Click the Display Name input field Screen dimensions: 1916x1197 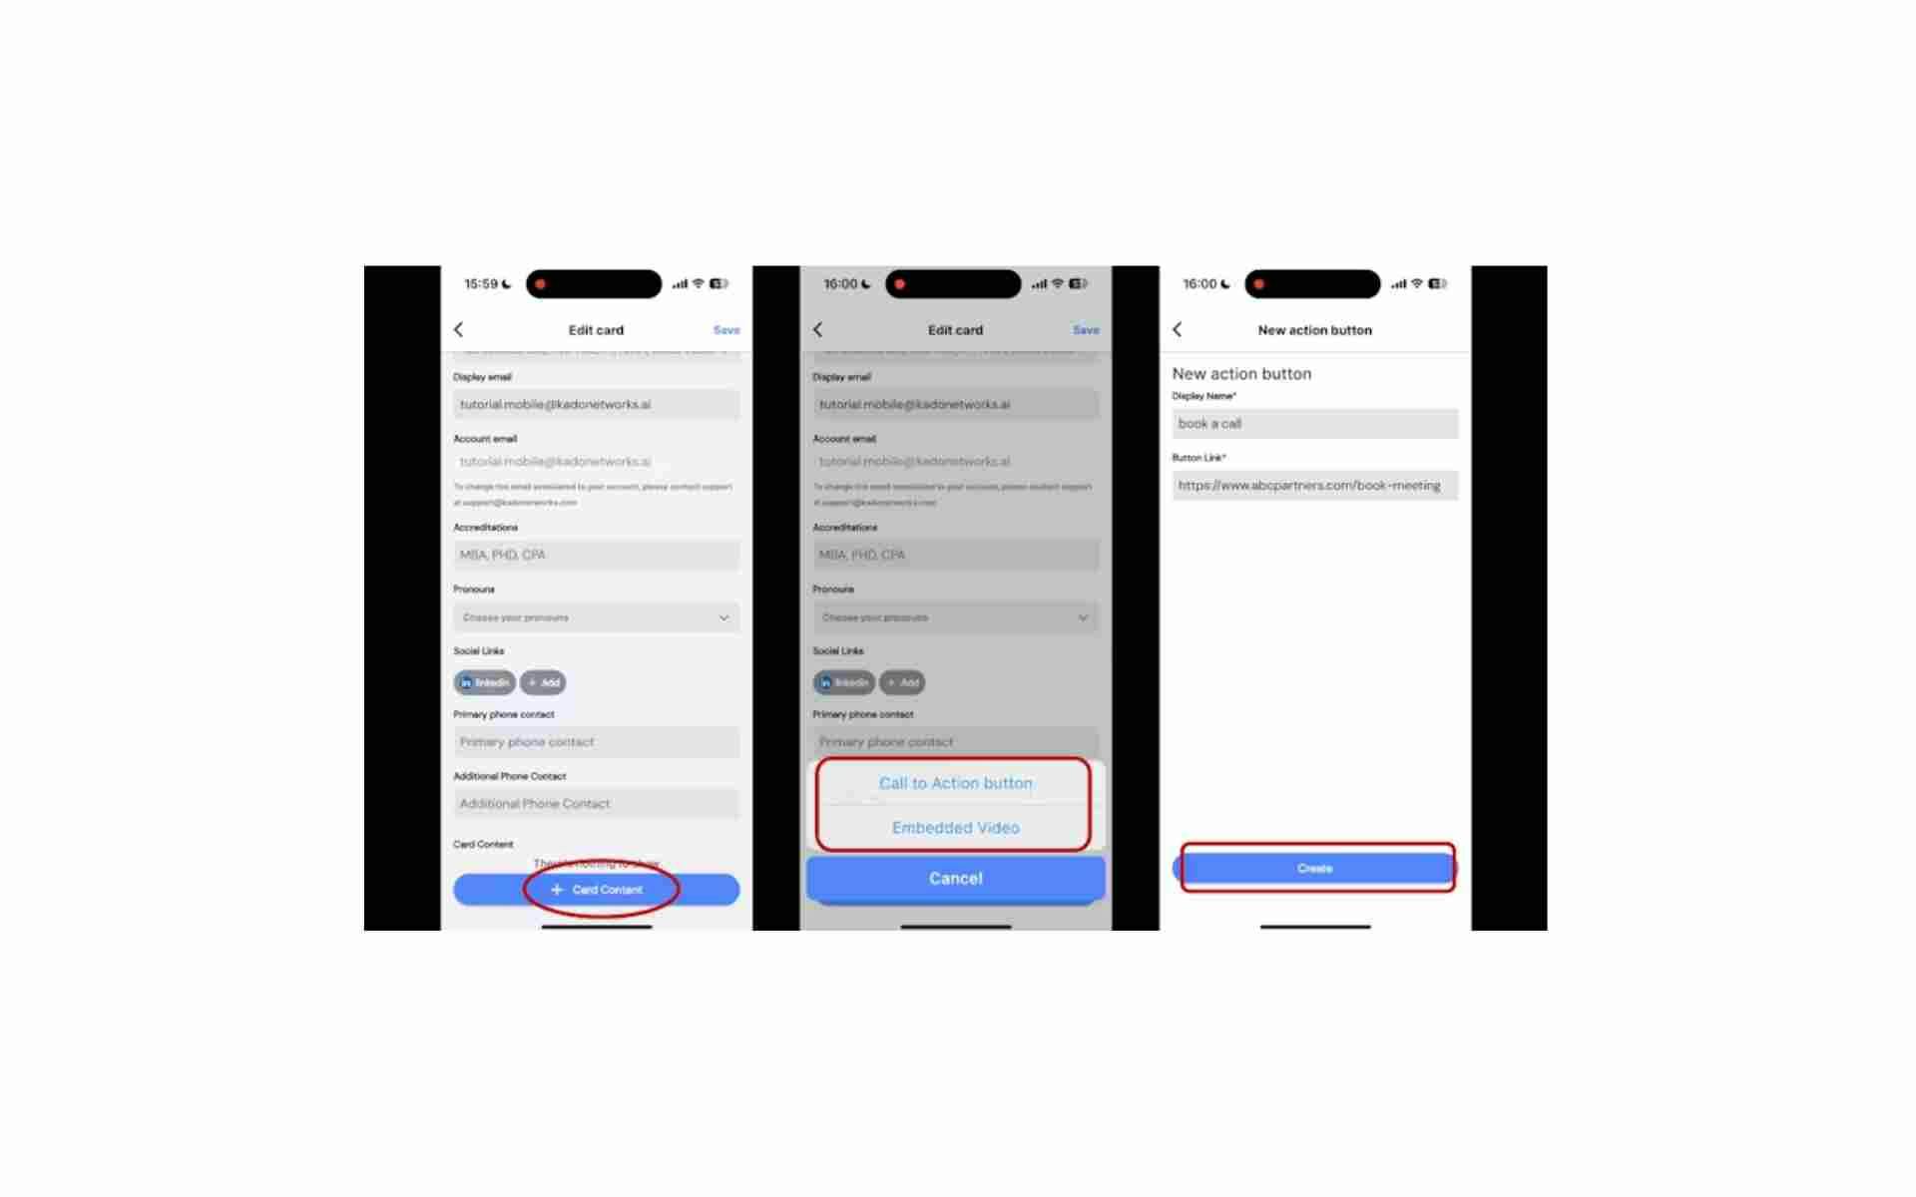tap(1312, 423)
